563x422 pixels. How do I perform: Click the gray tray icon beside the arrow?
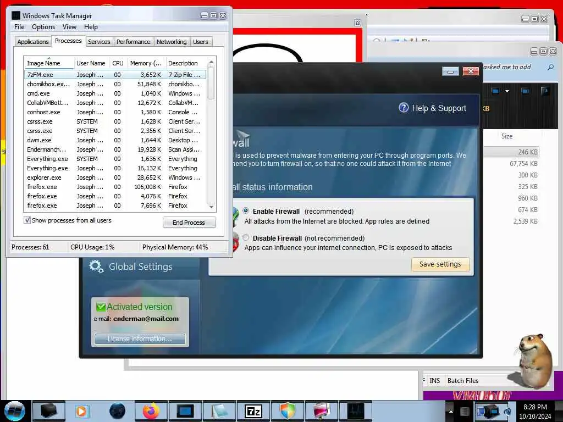465,411
